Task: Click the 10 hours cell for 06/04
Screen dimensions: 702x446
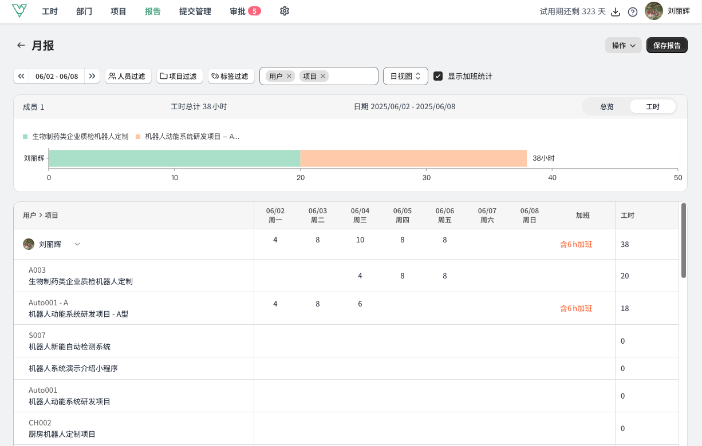Action: point(360,240)
